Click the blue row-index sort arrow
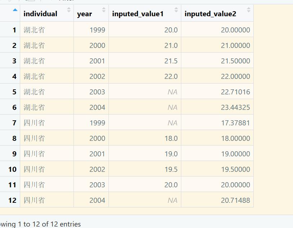Viewport: 293px width, 228px height. [15, 10]
